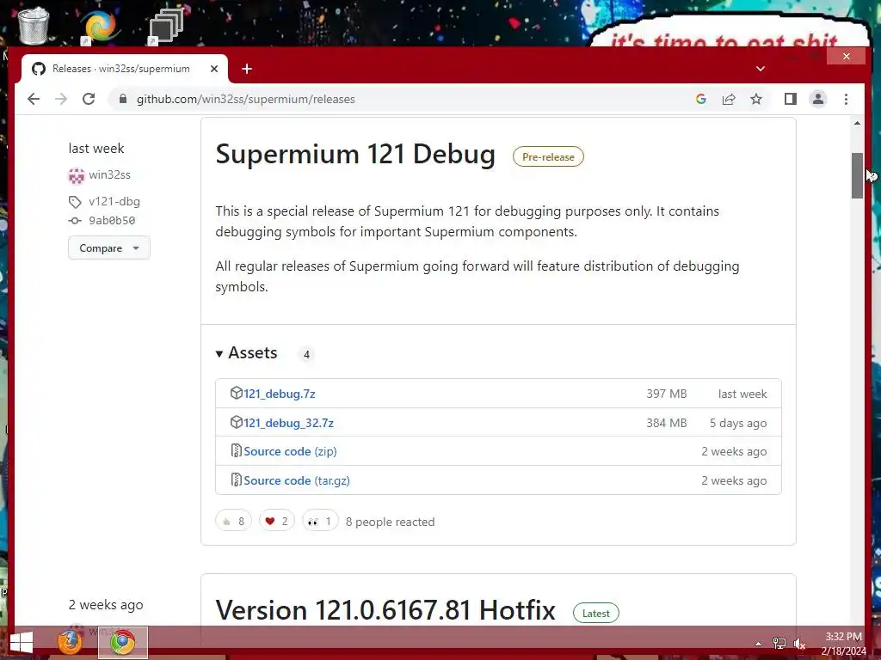Collapse the Assets section
Viewport: 881px width, 660px height.
pyautogui.click(x=247, y=353)
